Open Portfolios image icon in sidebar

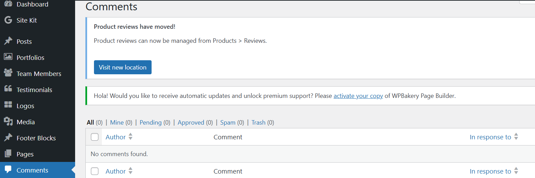click(8, 57)
